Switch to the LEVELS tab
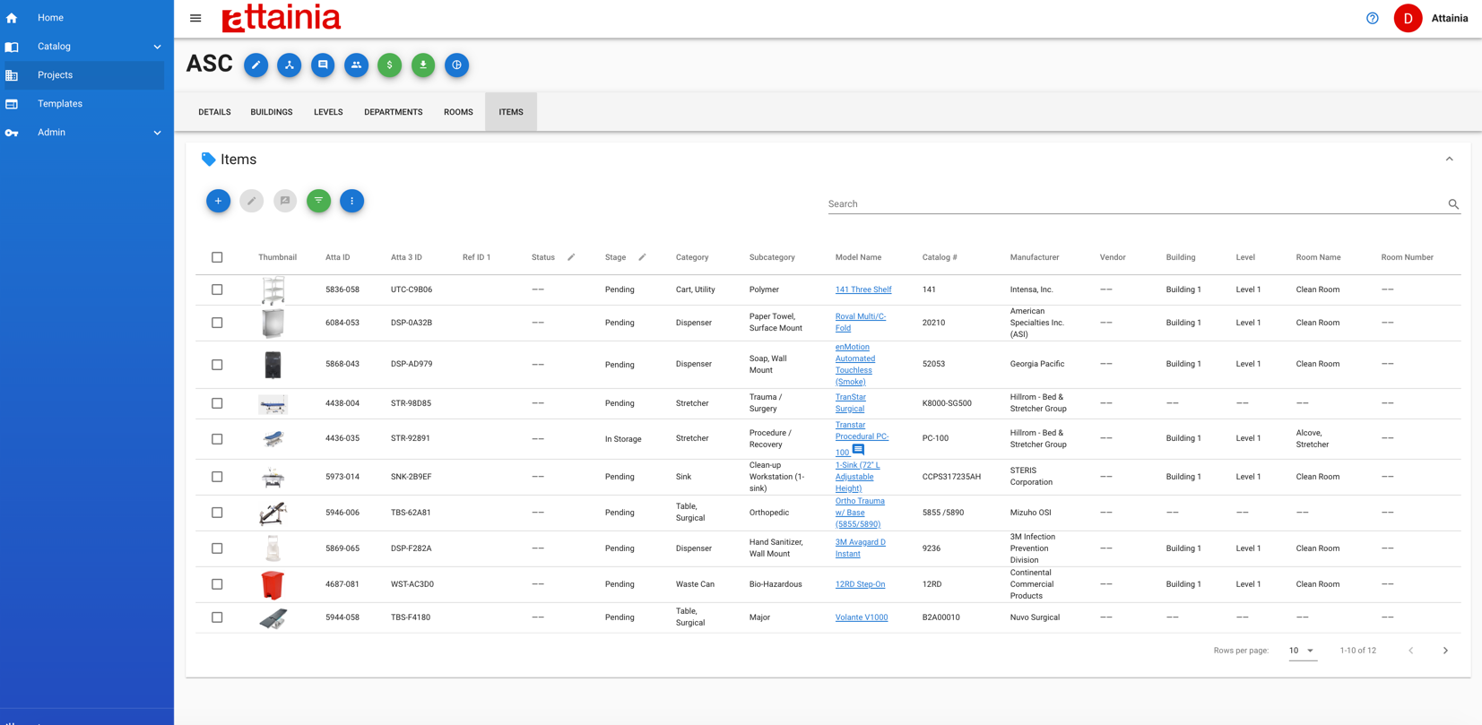The width and height of the screenshot is (1482, 725). click(x=328, y=112)
